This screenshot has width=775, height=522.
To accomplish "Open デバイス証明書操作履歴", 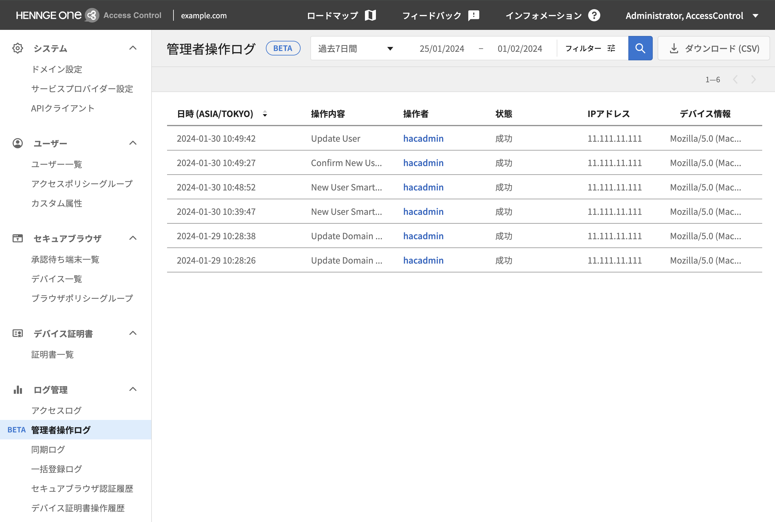I will [x=78, y=508].
